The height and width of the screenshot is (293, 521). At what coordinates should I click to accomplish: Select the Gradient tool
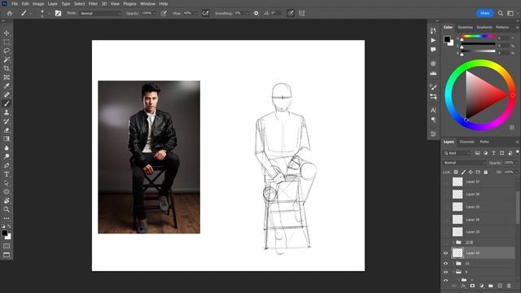click(7, 139)
